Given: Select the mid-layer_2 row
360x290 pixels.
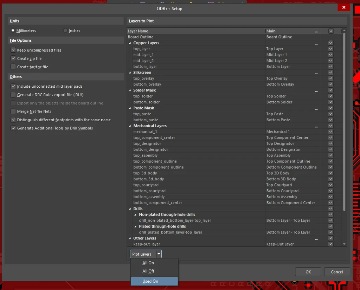Looking at the screenshot, I should pyautogui.click(x=234, y=61).
